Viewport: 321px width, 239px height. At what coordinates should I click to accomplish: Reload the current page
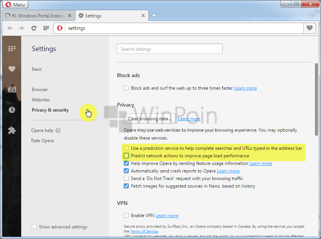click(x=34, y=28)
